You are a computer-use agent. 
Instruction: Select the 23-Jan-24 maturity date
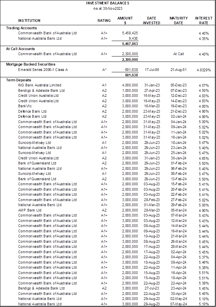[178, 148]
